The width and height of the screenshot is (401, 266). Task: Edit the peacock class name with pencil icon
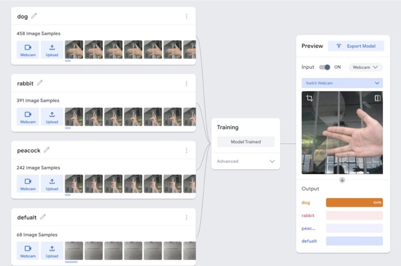pos(46,150)
